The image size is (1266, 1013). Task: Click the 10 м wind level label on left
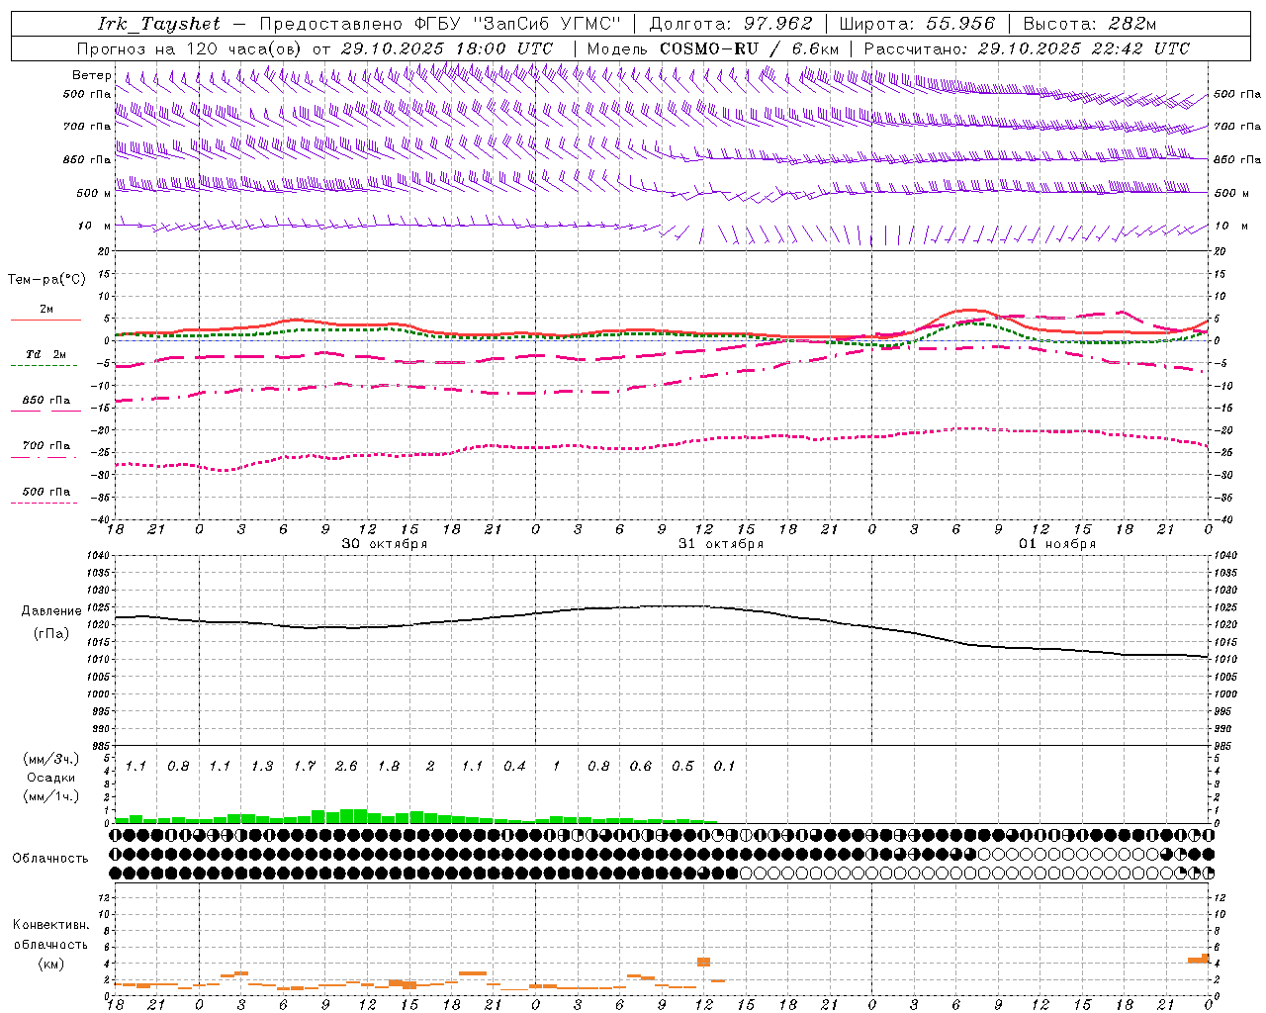[x=95, y=226]
